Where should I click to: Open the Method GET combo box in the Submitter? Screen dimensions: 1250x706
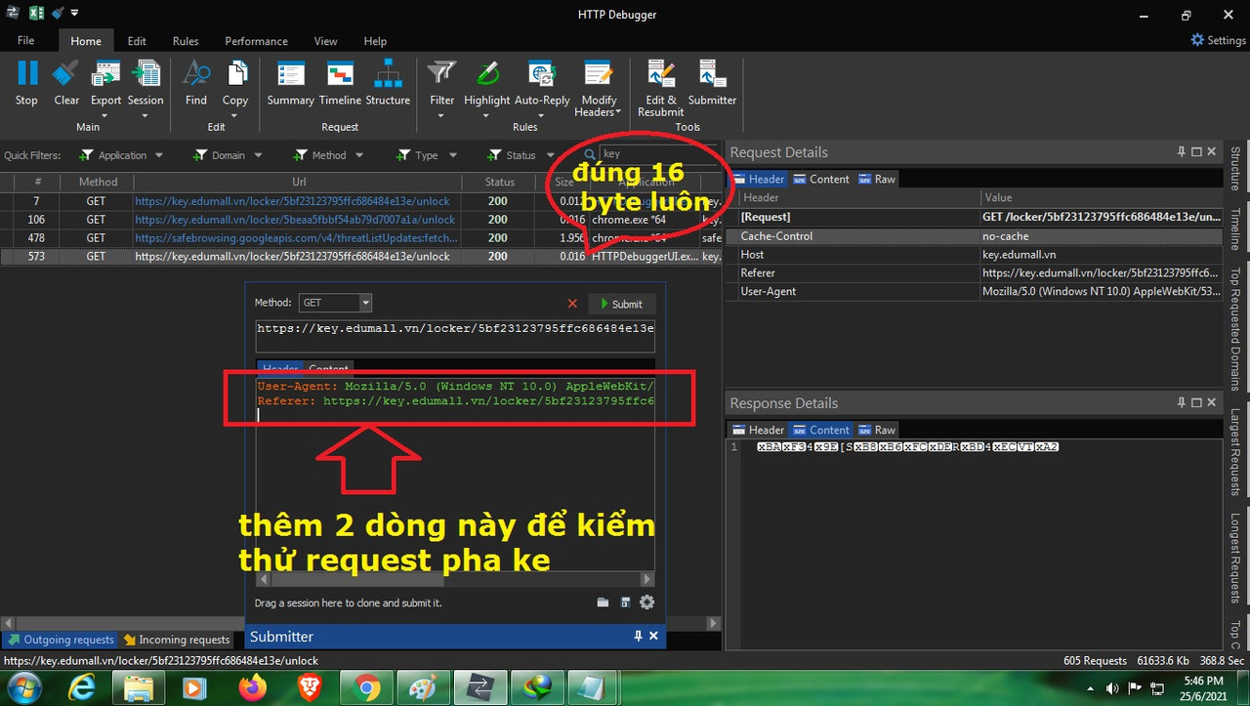pyautogui.click(x=335, y=303)
